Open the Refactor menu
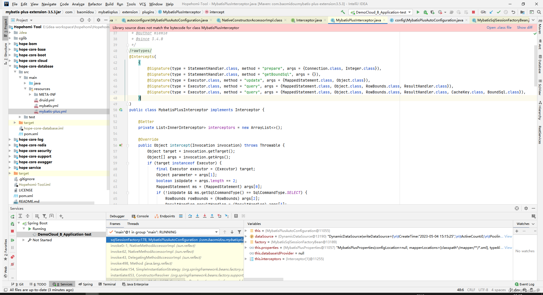The height and width of the screenshot is (295, 543). click(95, 4)
